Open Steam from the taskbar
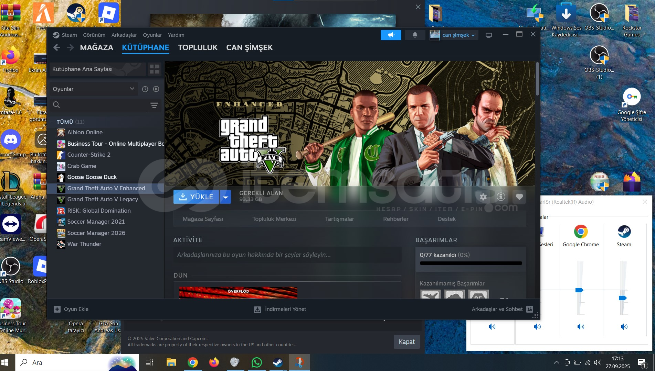 [278, 362]
